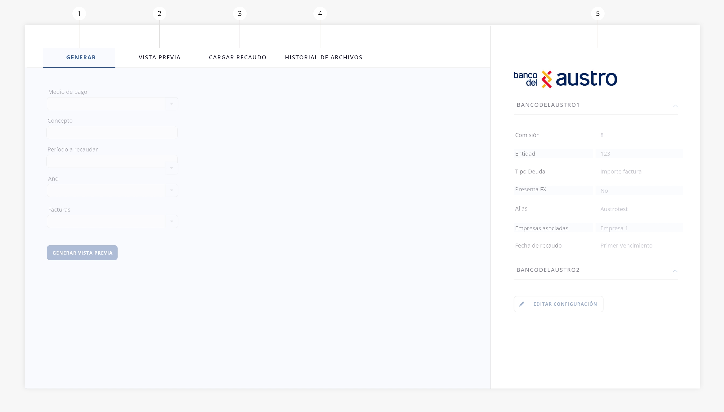The width and height of the screenshot is (724, 412).
Task: Click annotation marker number 1
Action: 79,14
